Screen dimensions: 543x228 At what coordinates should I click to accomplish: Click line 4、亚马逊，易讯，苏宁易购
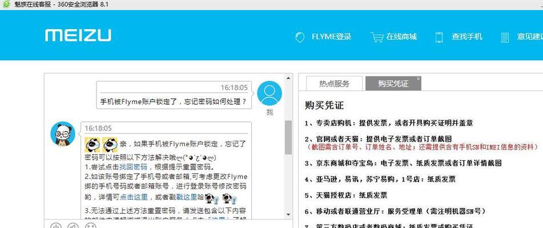coord(380,179)
